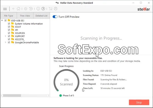Uncheck the XOOT checkbox
The width and height of the screenshot is (153, 108).
(9, 27)
